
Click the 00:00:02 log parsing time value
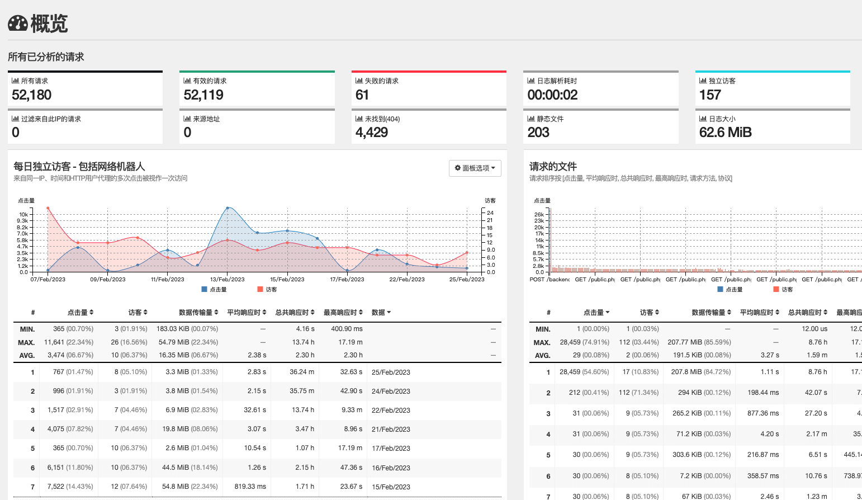pos(552,95)
